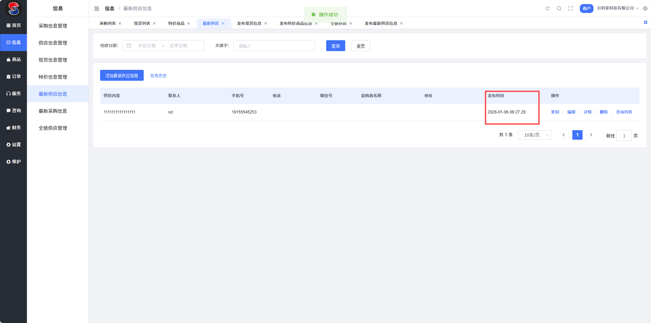Switch to the 现货列表 tab

(x=142, y=24)
